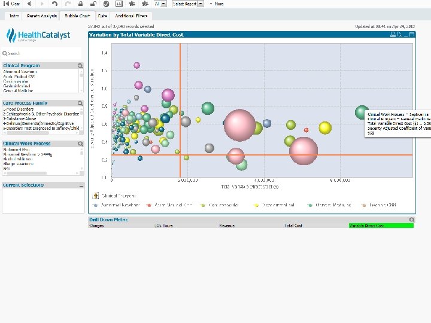
Task: Print the Variation bubble chart
Action: click(393, 35)
